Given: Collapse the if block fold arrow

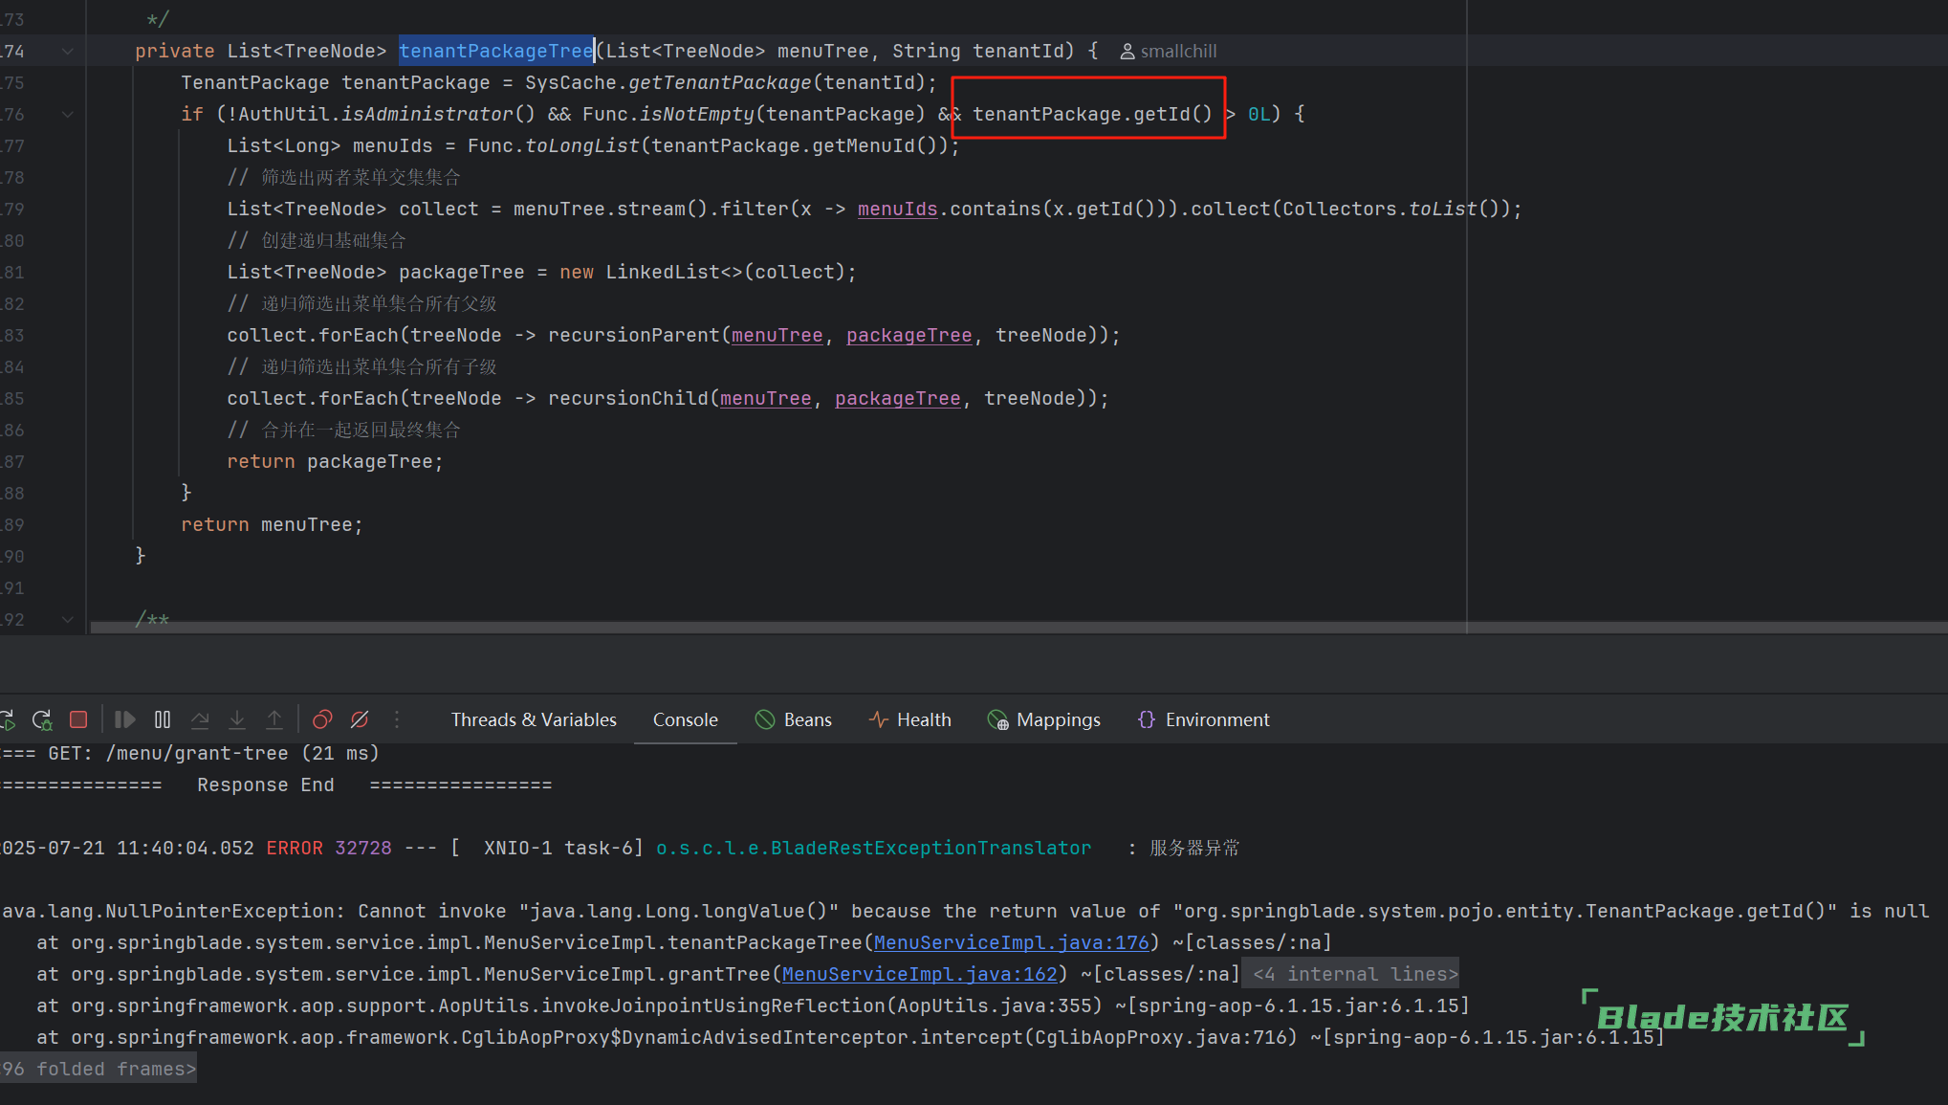Looking at the screenshot, I should coord(68,115).
